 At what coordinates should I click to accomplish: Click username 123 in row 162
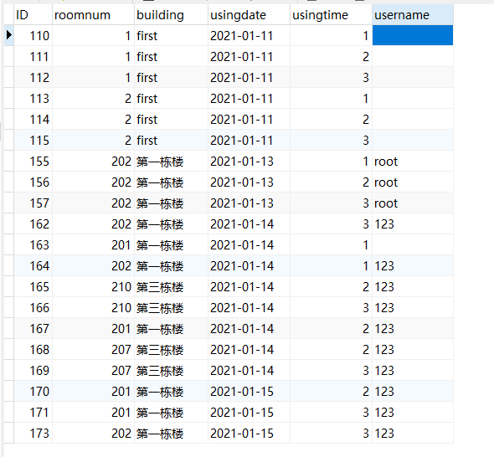point(413,224)
